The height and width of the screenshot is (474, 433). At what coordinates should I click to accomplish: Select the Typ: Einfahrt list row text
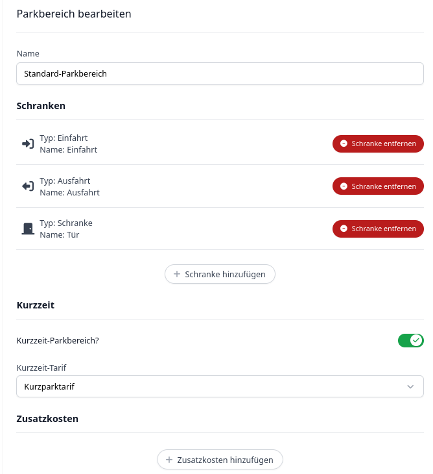64,138
